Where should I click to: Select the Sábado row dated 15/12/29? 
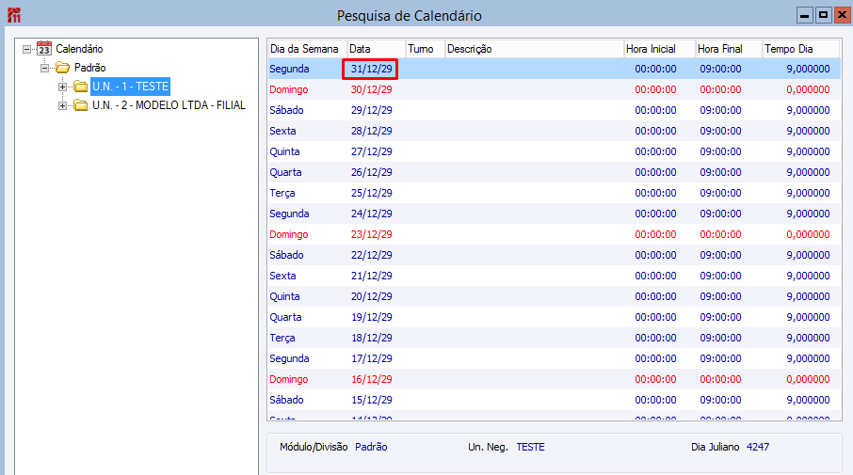(x=555, y=400)
